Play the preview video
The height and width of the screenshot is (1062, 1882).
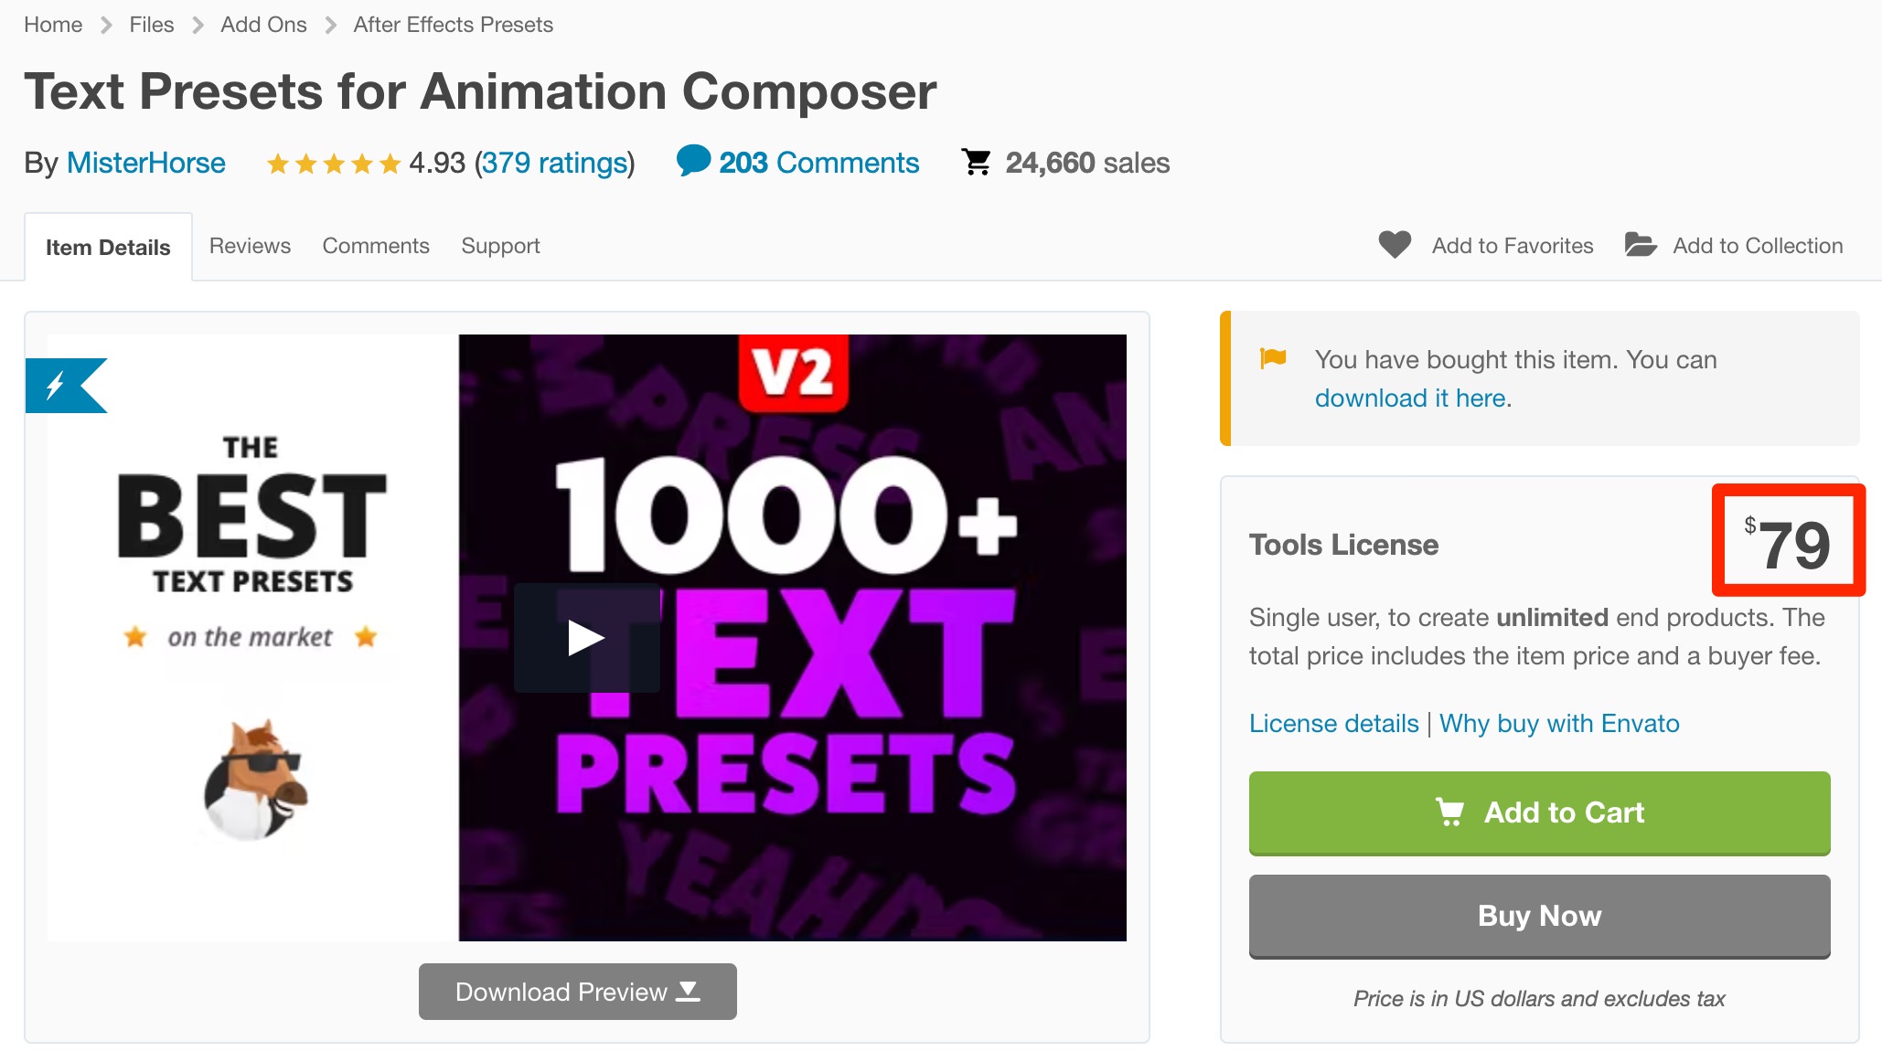tap(586, 638)
